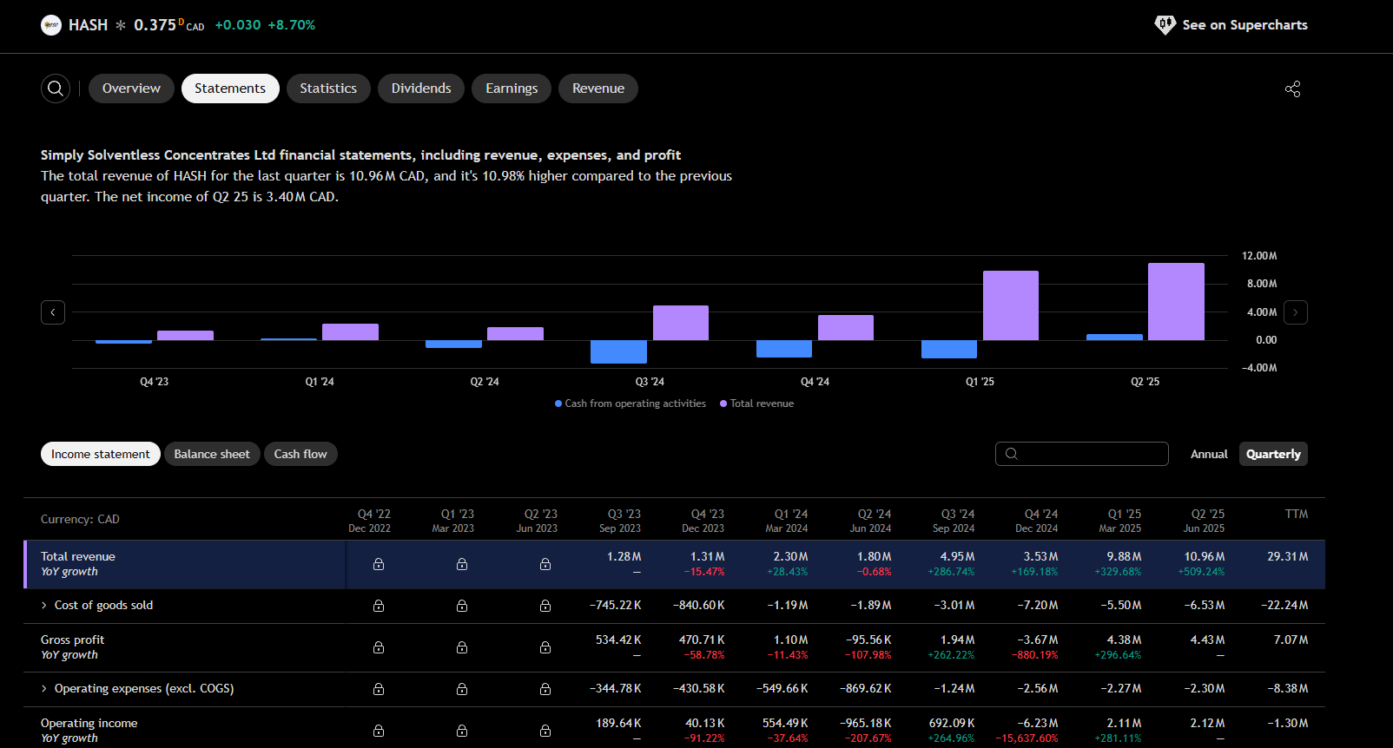Click the TTM column header

click(x=1297, y=514)
